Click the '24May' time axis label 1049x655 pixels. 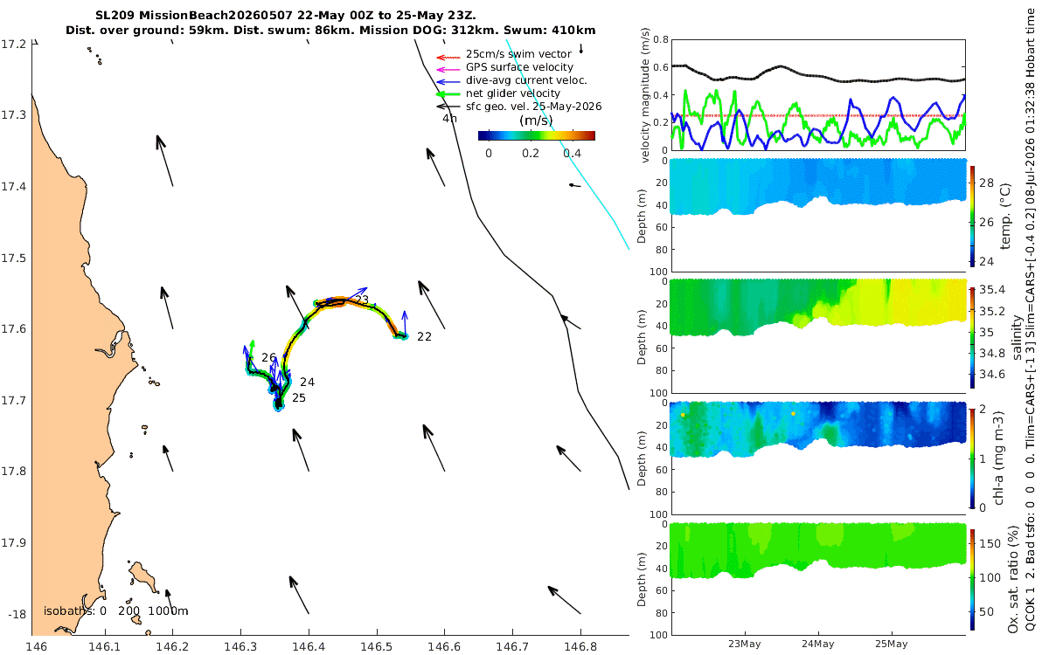pos(818,643)
